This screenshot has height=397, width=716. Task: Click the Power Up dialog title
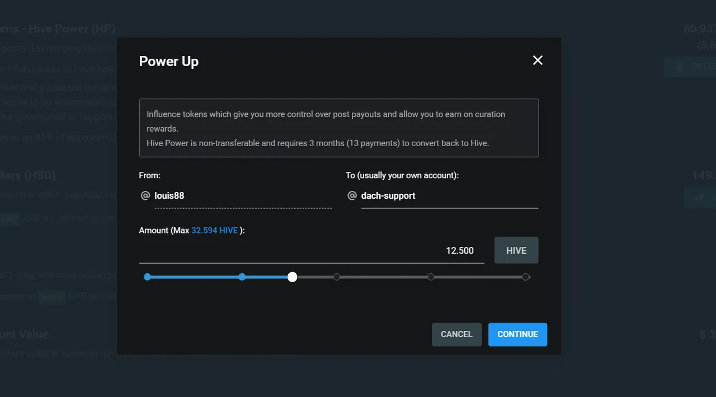click(x=169, y=61)
